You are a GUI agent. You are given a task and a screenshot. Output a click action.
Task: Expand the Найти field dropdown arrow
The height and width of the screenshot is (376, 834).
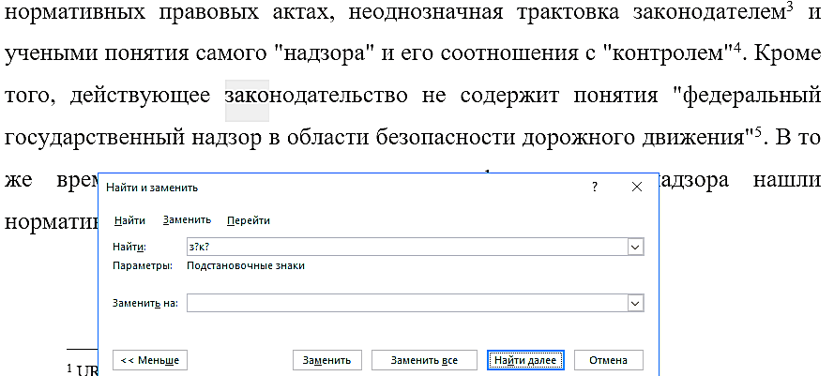[634, 246]
